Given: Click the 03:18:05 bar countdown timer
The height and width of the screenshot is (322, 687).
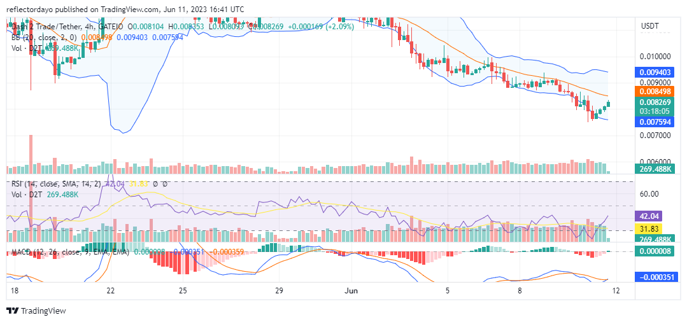Looking at the screenshot, I should point(656,111).
